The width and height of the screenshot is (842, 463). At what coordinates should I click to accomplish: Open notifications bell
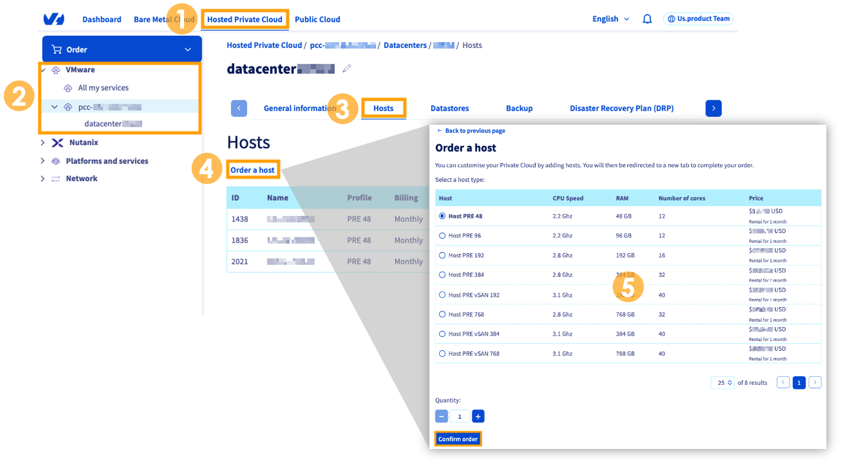647,19
